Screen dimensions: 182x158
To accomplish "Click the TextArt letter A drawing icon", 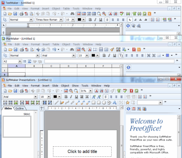I will [x=114, y=103].
